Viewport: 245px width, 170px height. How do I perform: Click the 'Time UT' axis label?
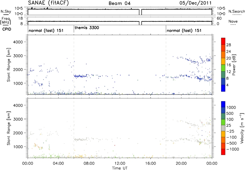click(x=120, y=168)
